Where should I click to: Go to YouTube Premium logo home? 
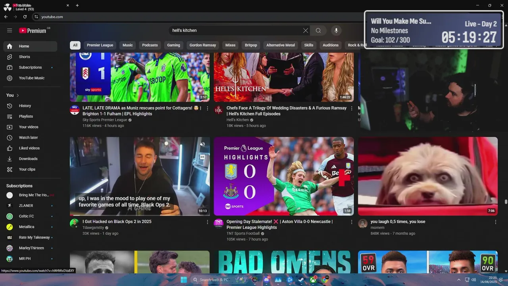click(x=33, y=31)
